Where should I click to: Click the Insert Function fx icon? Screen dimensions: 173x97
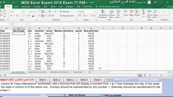point(26,24)
